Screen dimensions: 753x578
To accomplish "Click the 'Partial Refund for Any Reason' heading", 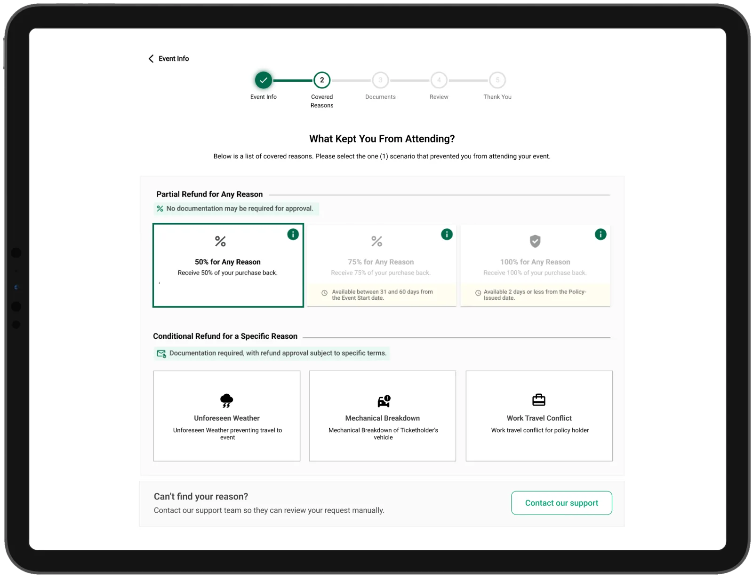I will pyautogui.click(x=209, y=194).
